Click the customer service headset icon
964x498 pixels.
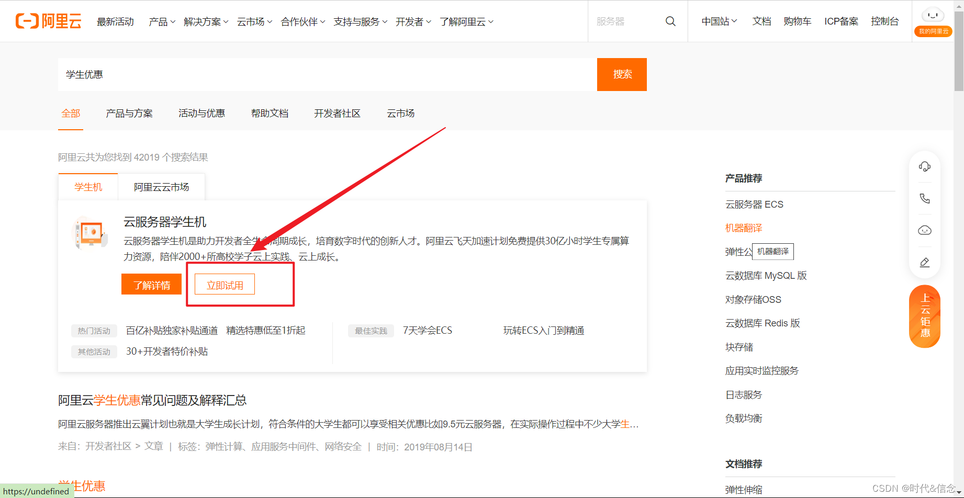925,166
